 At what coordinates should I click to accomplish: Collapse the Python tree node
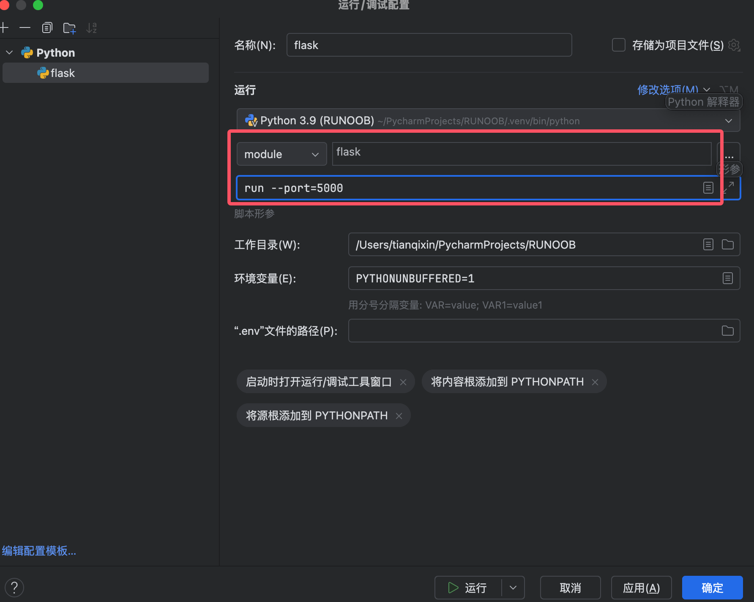pos(9,53)
